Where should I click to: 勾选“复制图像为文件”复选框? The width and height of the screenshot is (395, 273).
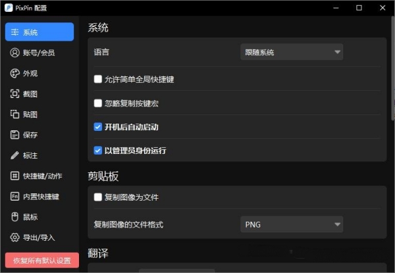pos(98,197)
